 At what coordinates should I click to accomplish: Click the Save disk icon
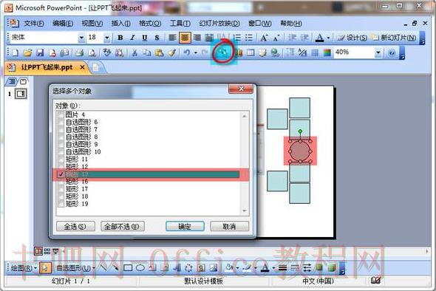coord(40,52)
